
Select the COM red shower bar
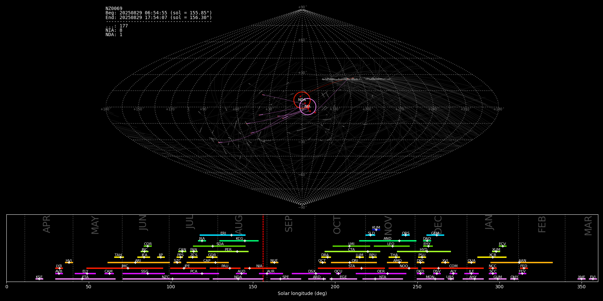453,268
